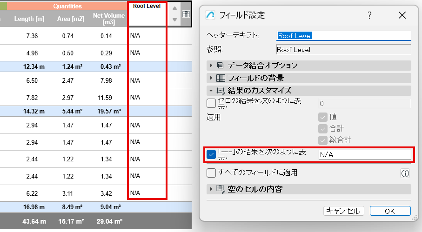Click the 9.04 m³ subtotal cell

tap(110, 207)
